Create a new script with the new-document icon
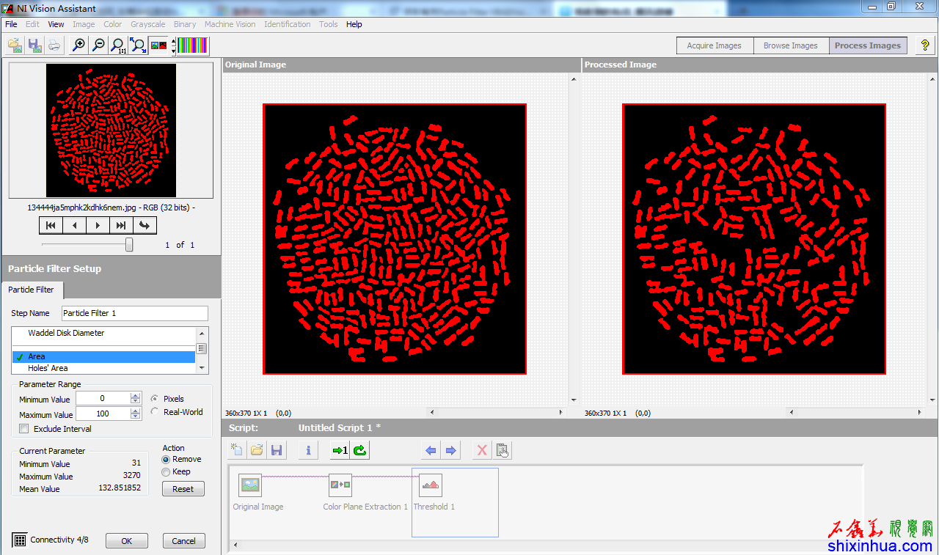 [236, 450]
